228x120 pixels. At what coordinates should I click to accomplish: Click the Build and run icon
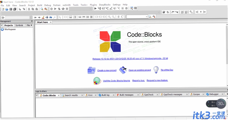coord(59,9)
